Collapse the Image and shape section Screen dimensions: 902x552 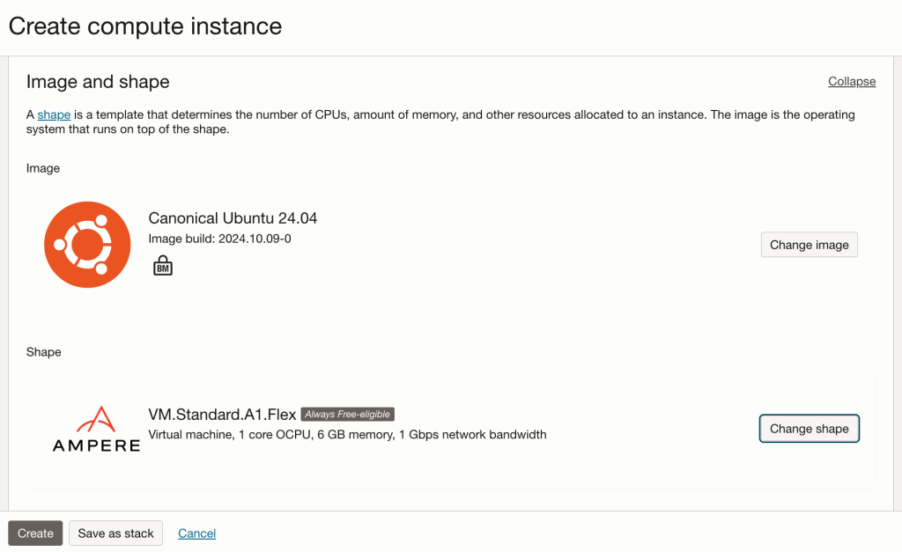coord(851,82)
